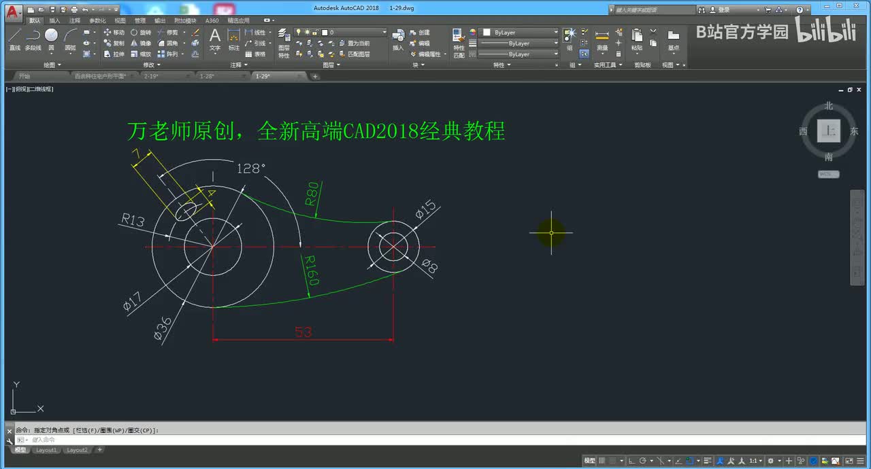This screenshot has width=871, height=469.
Task: Click Match Layer (匹配图层) button
Action: point(354,54)
